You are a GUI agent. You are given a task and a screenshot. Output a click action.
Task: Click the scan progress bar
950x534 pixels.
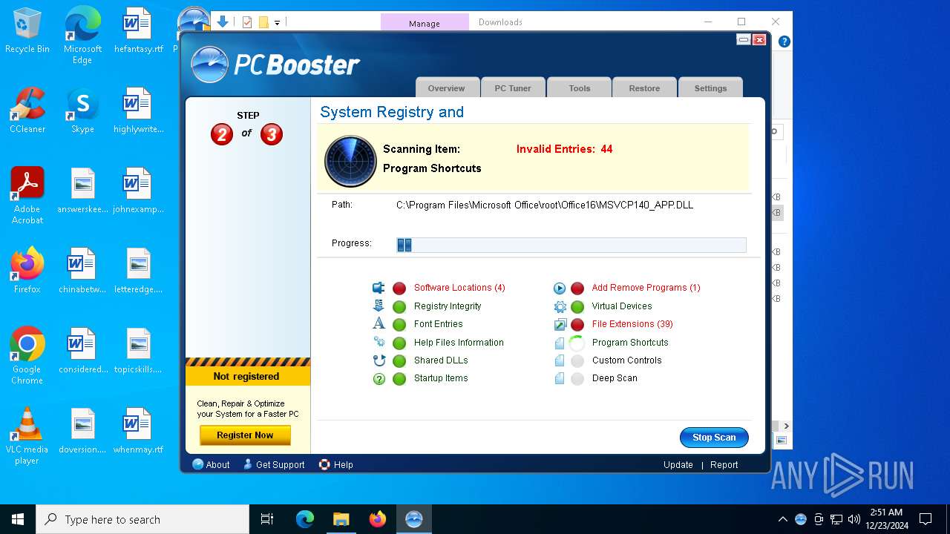pos(571,245)
